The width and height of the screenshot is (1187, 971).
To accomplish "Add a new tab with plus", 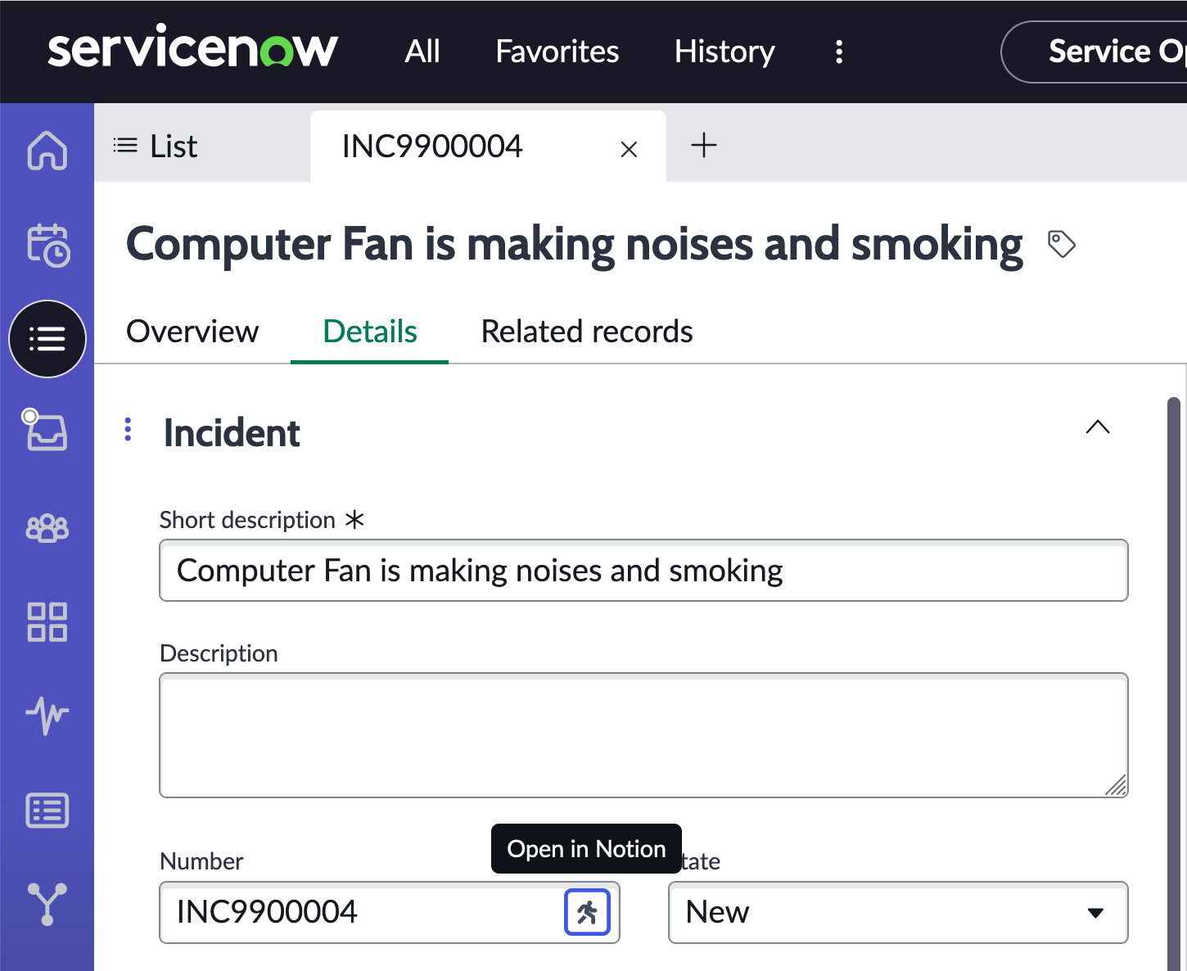I will pos(704,146).
